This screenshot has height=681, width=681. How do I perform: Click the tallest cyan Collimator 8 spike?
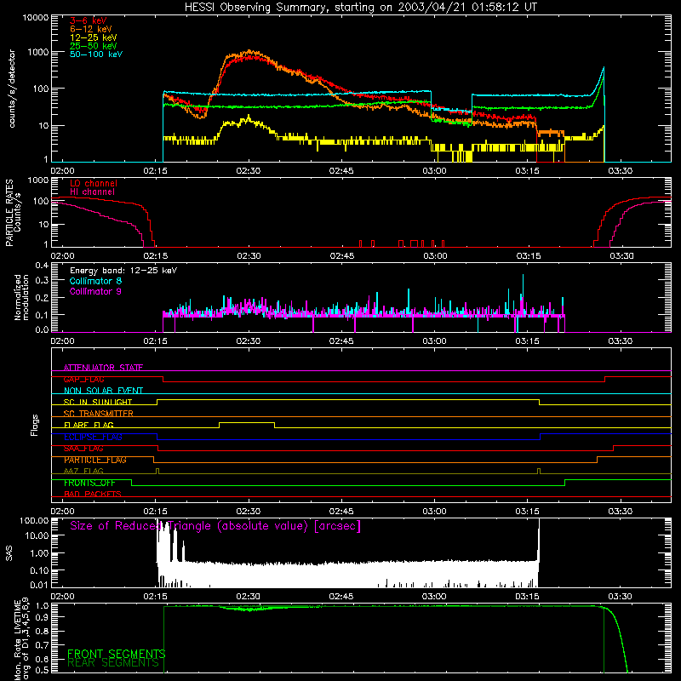point(523,287)
